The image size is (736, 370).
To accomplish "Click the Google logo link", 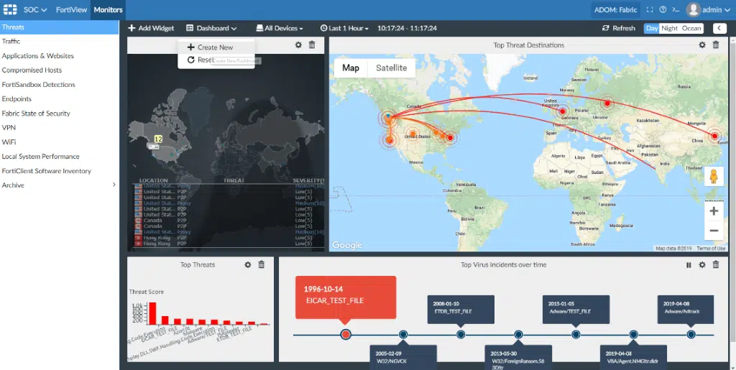I will [x=347, y=245].
